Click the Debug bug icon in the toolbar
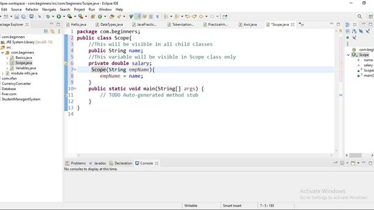 click(48, 16)
